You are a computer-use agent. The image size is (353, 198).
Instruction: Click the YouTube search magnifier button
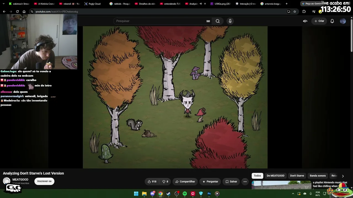218,21
